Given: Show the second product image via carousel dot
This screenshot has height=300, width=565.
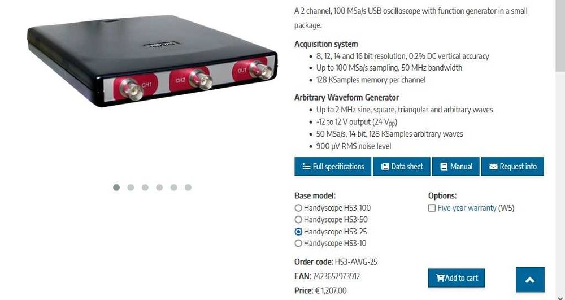Looking at the screenshot, I should click(131, 187).
